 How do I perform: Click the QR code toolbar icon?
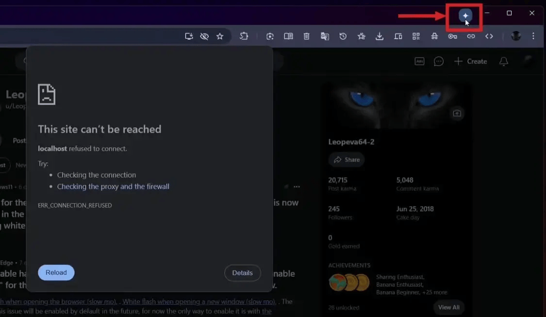(x=416, y=36)
